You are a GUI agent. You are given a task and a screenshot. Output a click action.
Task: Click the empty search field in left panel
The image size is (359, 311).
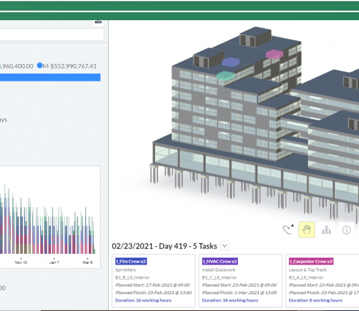pos(52,35)
